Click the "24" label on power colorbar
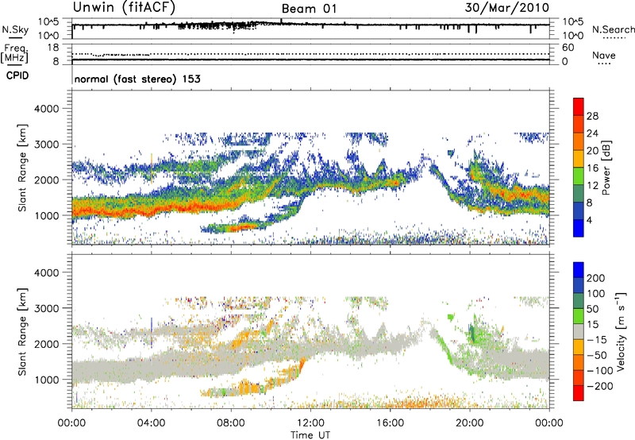 pyautogui.click(x=592, y=133)
